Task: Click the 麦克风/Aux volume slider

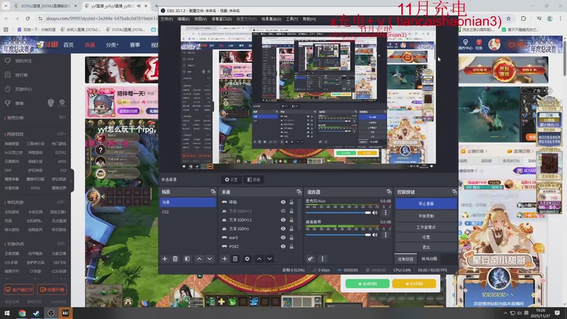Action: tap(338, 213)
